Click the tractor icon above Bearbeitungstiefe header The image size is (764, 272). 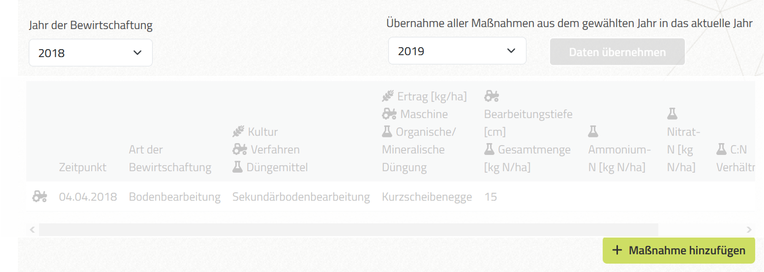pos(492,96)
